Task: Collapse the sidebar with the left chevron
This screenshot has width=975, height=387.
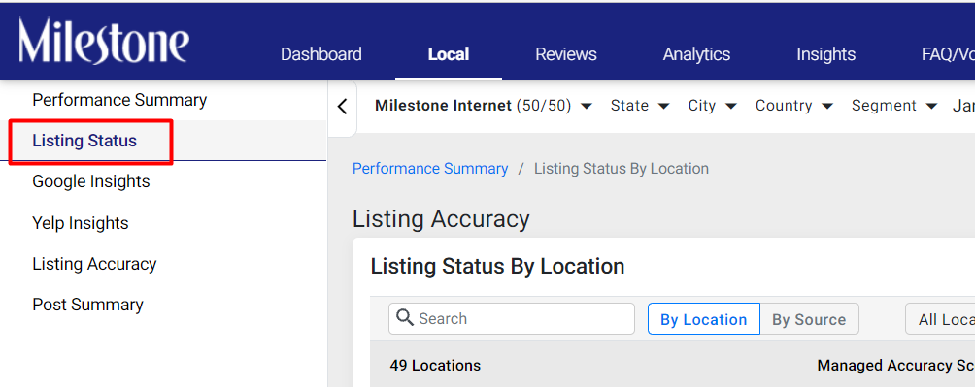Action: (342, 107)
